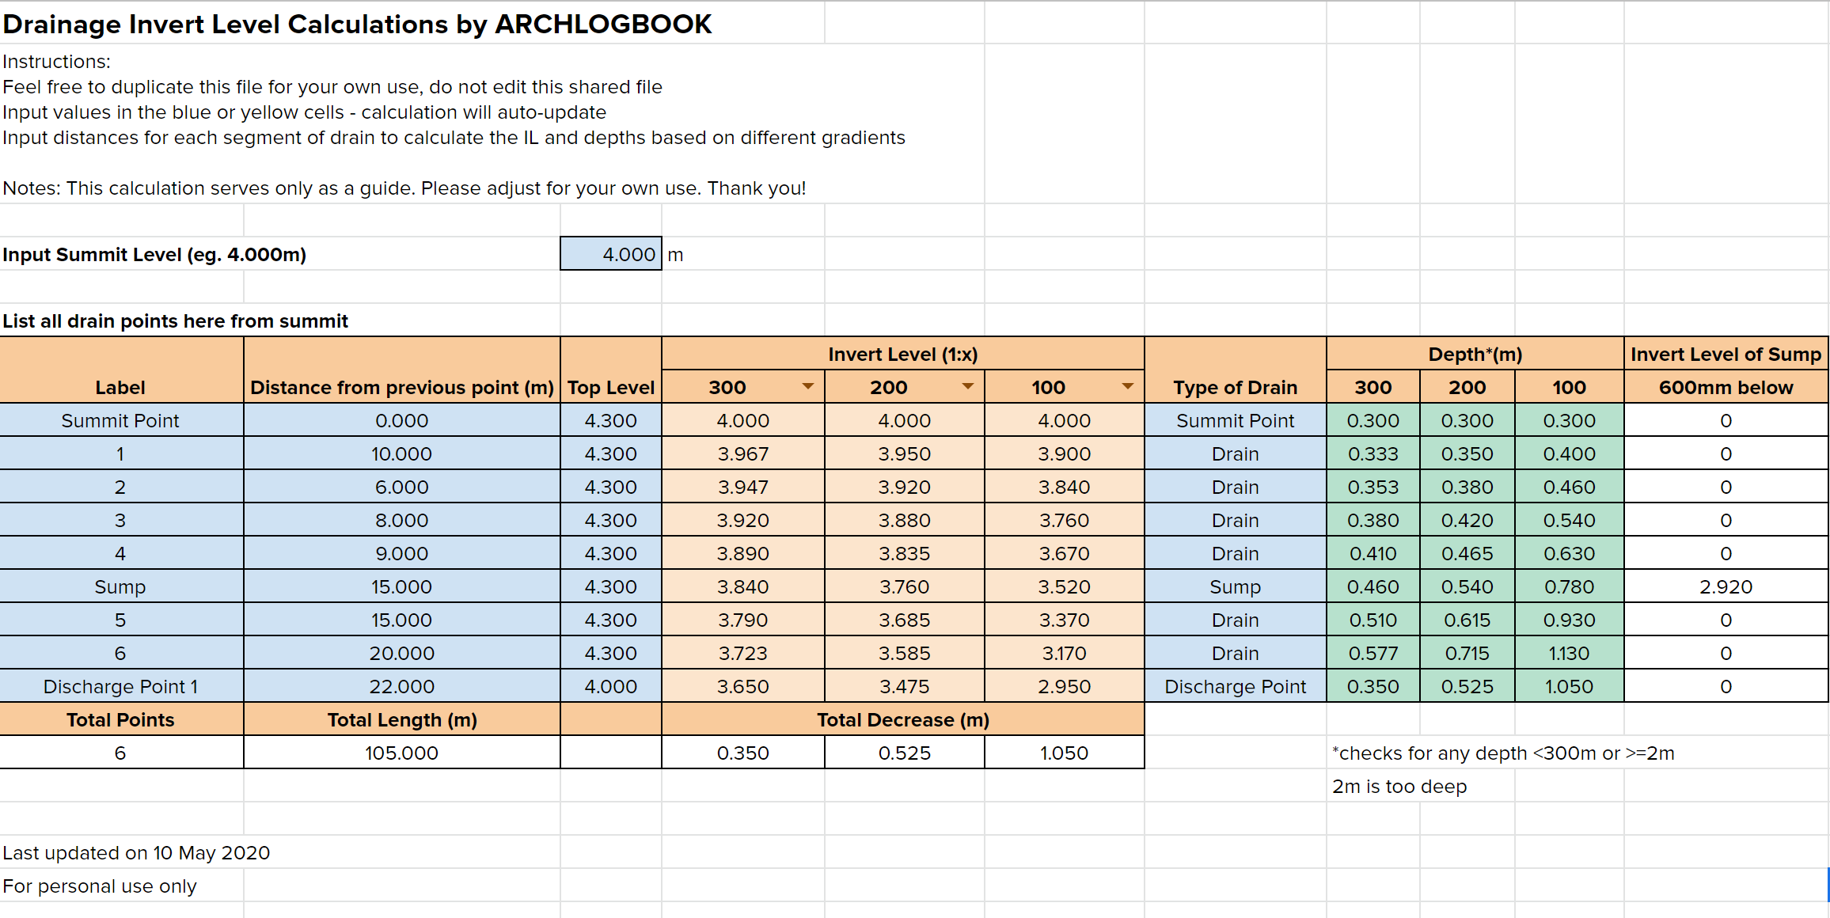1830x918 pixels.
Task: Click the Last updated on 10 May 2020 cell
Action: click(x=136, y=852)
